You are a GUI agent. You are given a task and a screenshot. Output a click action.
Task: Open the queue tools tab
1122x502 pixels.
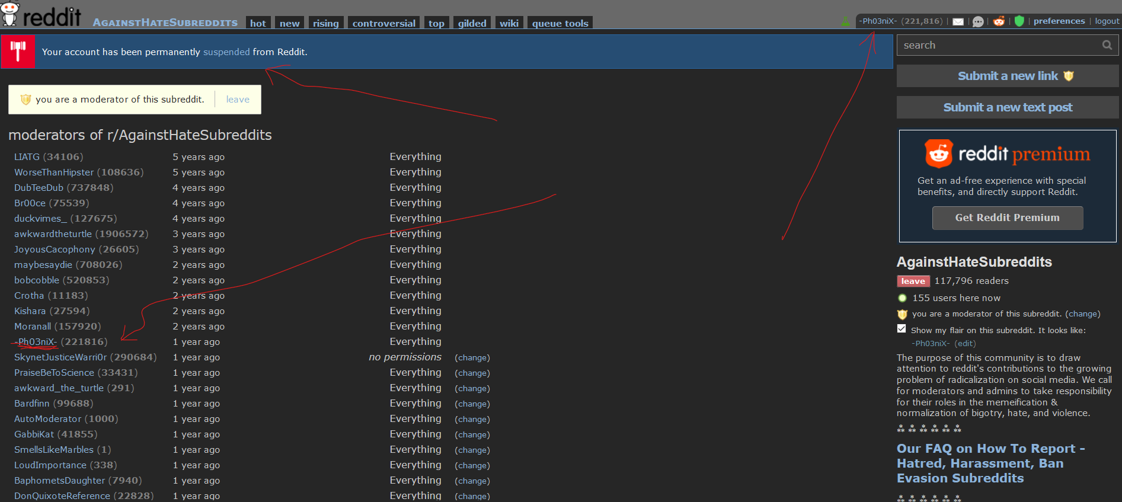coord(560,23)
